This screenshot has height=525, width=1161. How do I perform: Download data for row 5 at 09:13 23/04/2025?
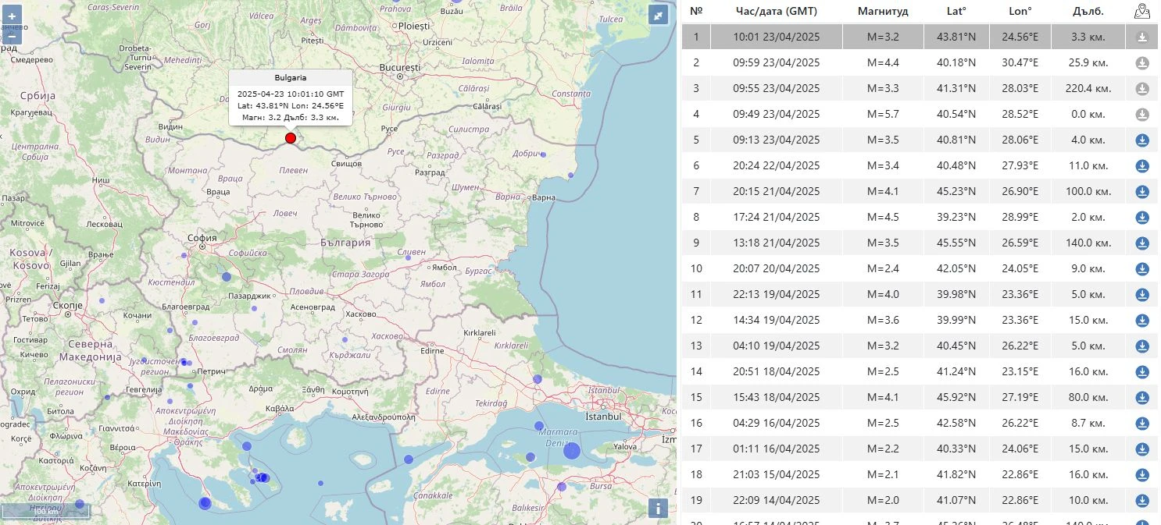click(x=1142, y=140)
